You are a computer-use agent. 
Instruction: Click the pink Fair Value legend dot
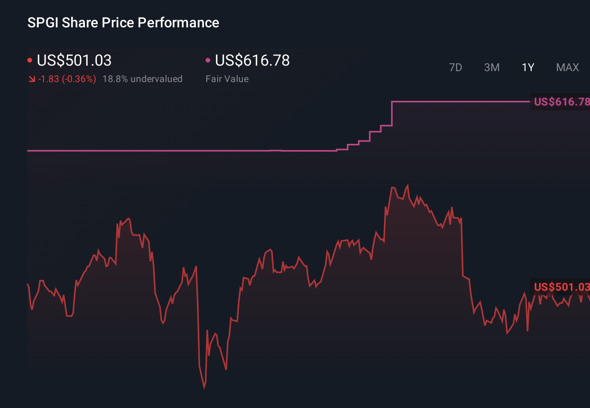208,60
